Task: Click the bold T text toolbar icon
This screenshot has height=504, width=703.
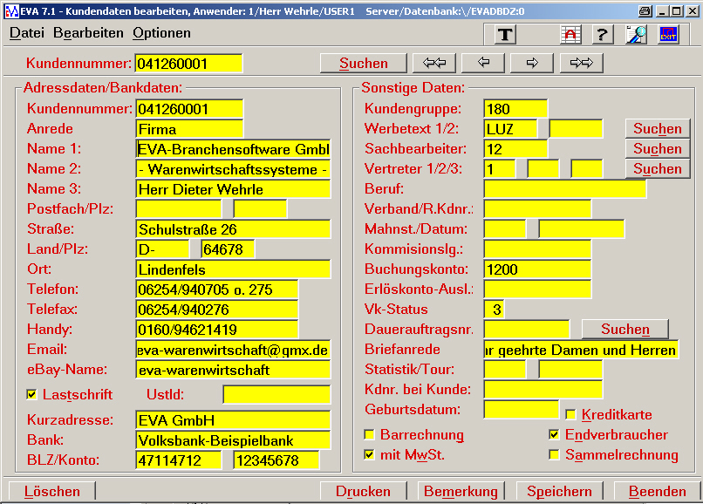Action: [x=505, y=35]
